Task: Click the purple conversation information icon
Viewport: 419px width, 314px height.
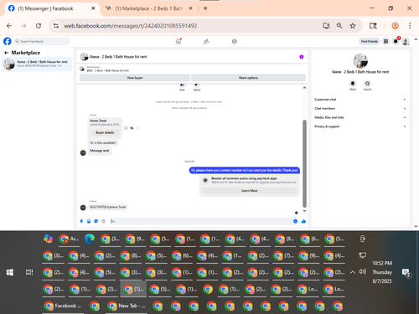Action: coord(302,57)
